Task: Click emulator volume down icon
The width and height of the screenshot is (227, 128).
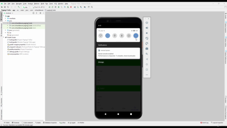Action: point(147,33)
